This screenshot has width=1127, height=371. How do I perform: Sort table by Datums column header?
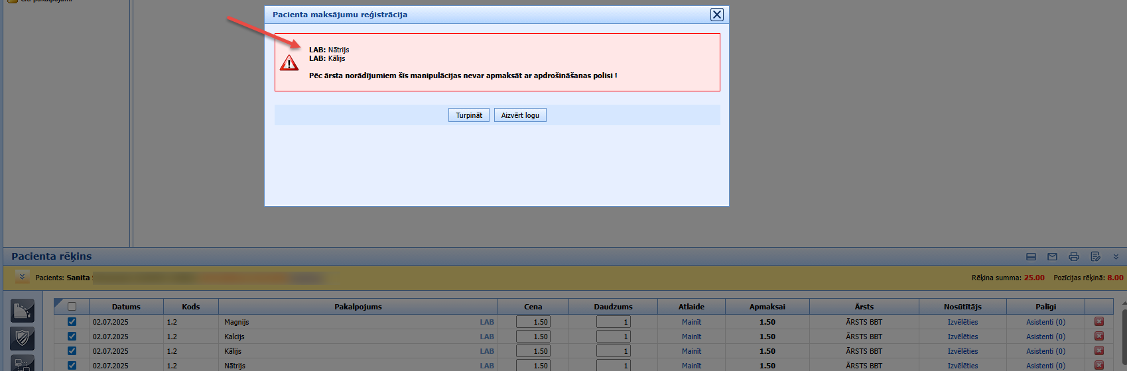pyautogui.click(x=126, y=307)
